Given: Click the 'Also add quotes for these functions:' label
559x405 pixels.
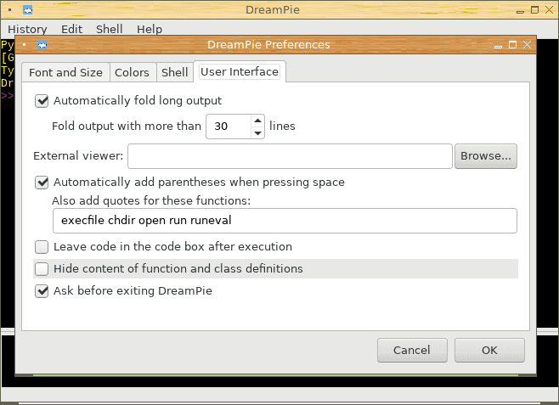Looking at the screenshot, I should [x=151, y=201].
